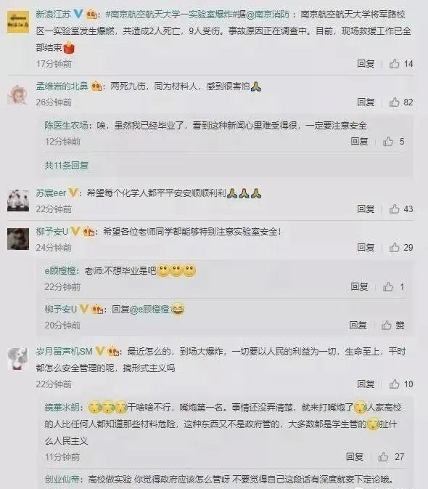
Task: Open 创业仙帝 username link
Action: pyautogui.click(x=62, y=479)
